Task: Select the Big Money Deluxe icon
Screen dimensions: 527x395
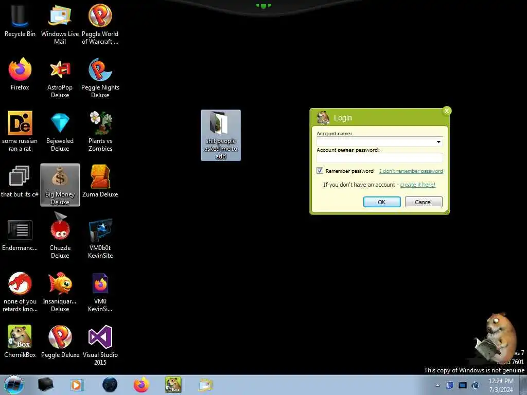Action: tap(60, 185)
